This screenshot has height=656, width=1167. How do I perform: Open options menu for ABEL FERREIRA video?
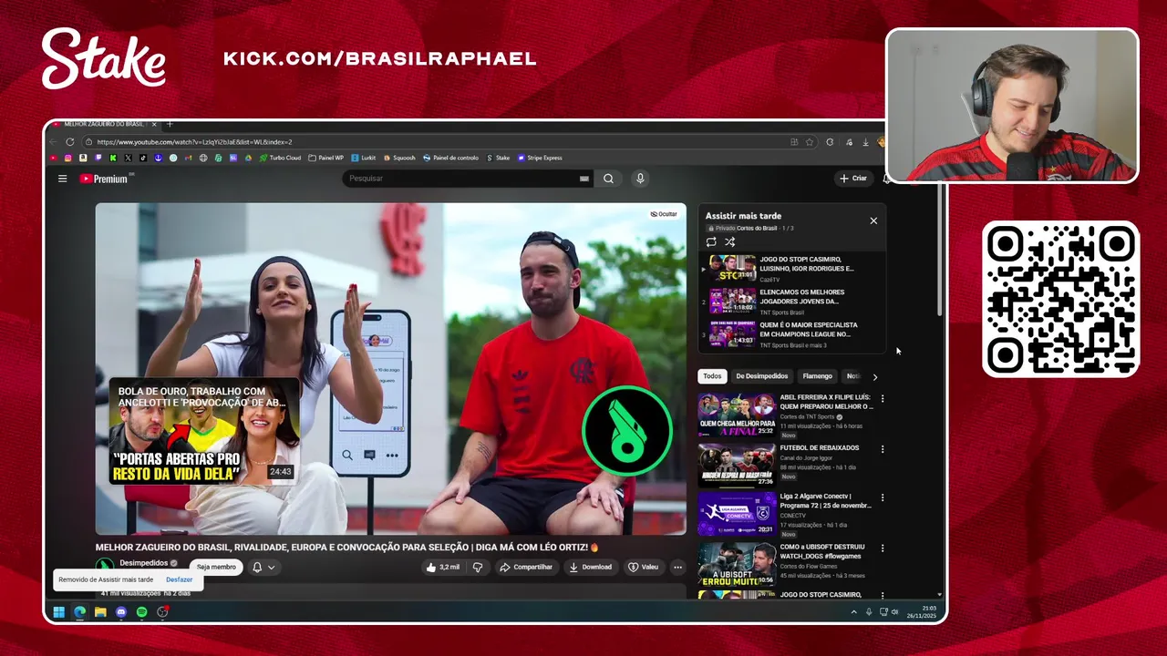(x=882, y=398)
